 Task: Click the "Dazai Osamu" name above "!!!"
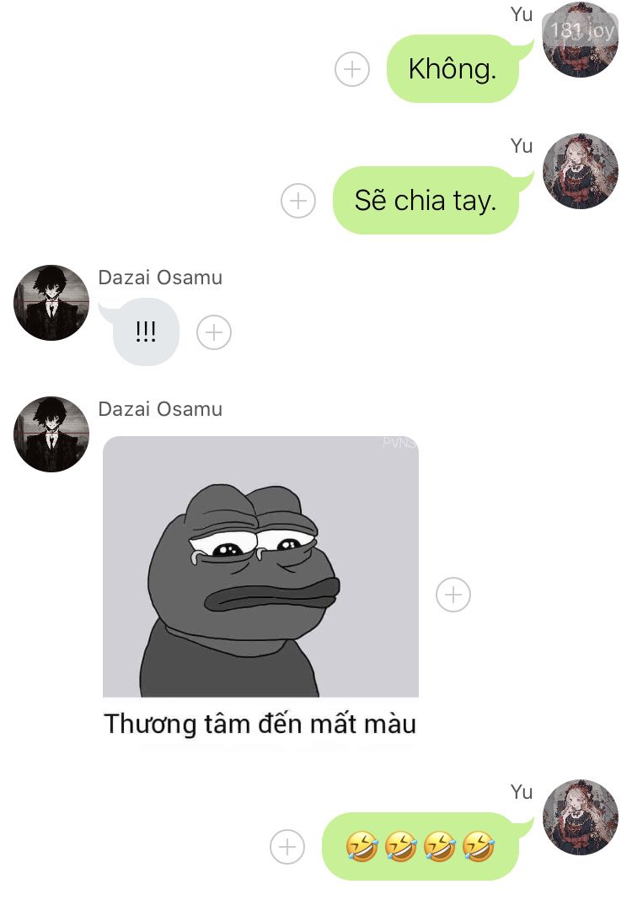tap(160, 278)
